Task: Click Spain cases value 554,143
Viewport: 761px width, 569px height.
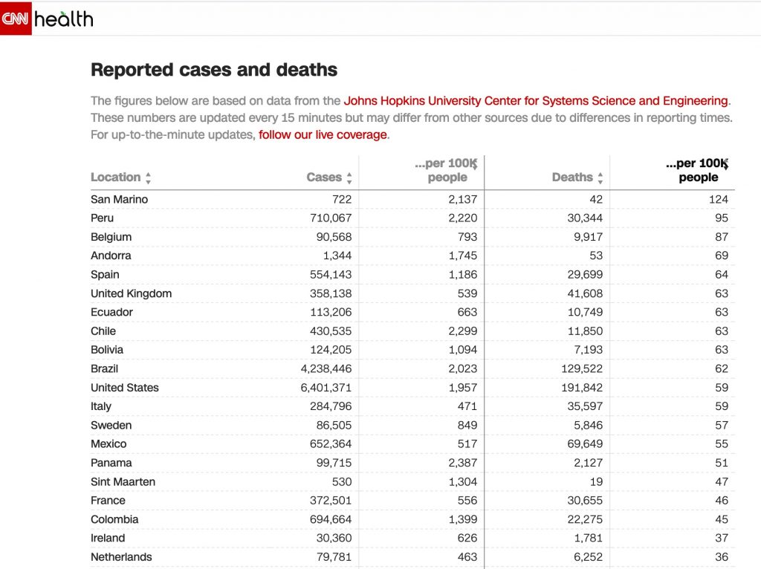Action: 331,275
